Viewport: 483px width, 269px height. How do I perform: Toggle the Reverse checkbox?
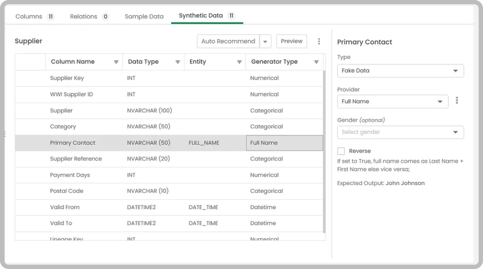[341, 151]
